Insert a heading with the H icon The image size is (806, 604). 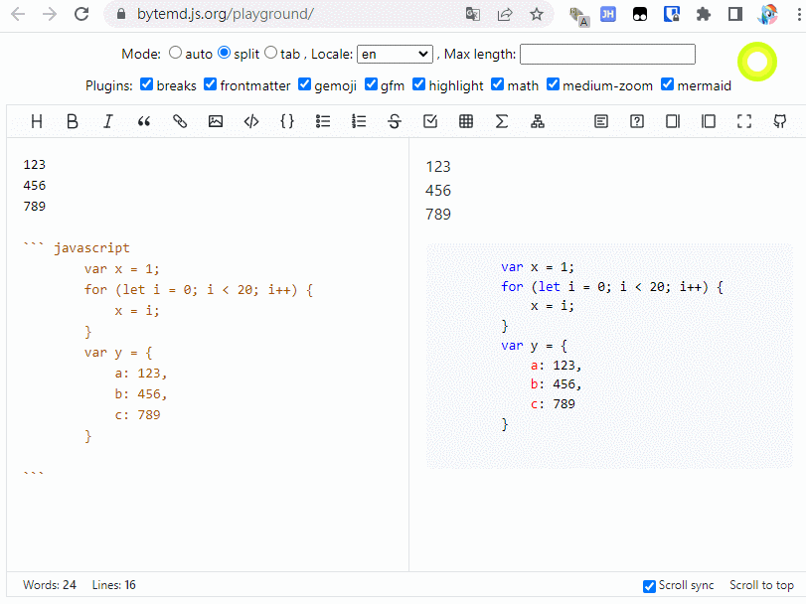point(37,122)
